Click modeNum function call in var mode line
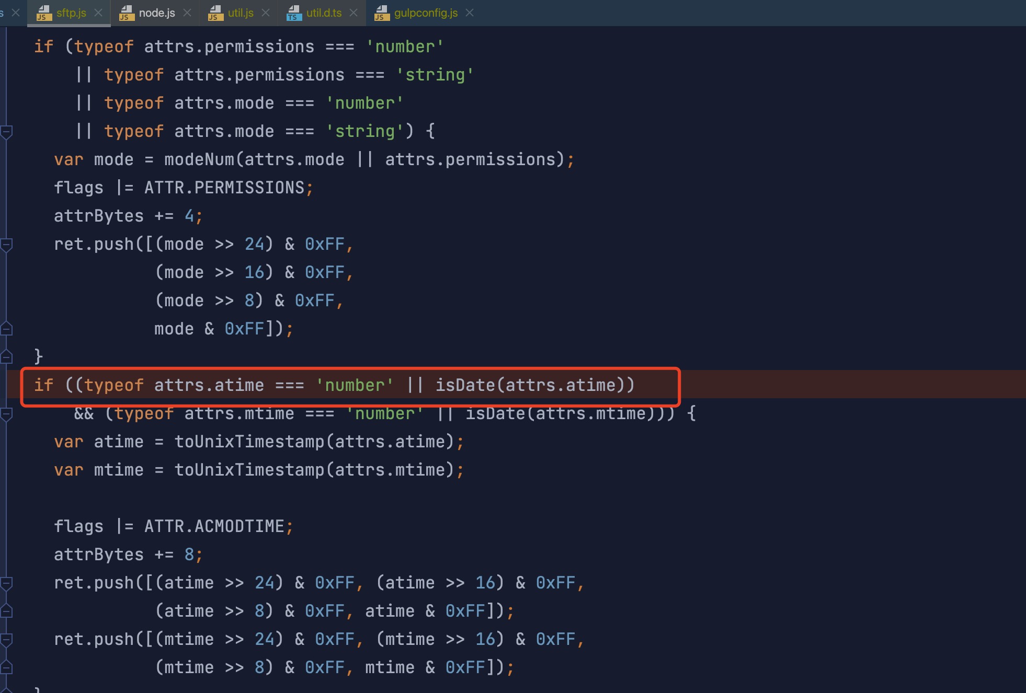Screen dimensions: 1026x693 (x=199, y=160)
